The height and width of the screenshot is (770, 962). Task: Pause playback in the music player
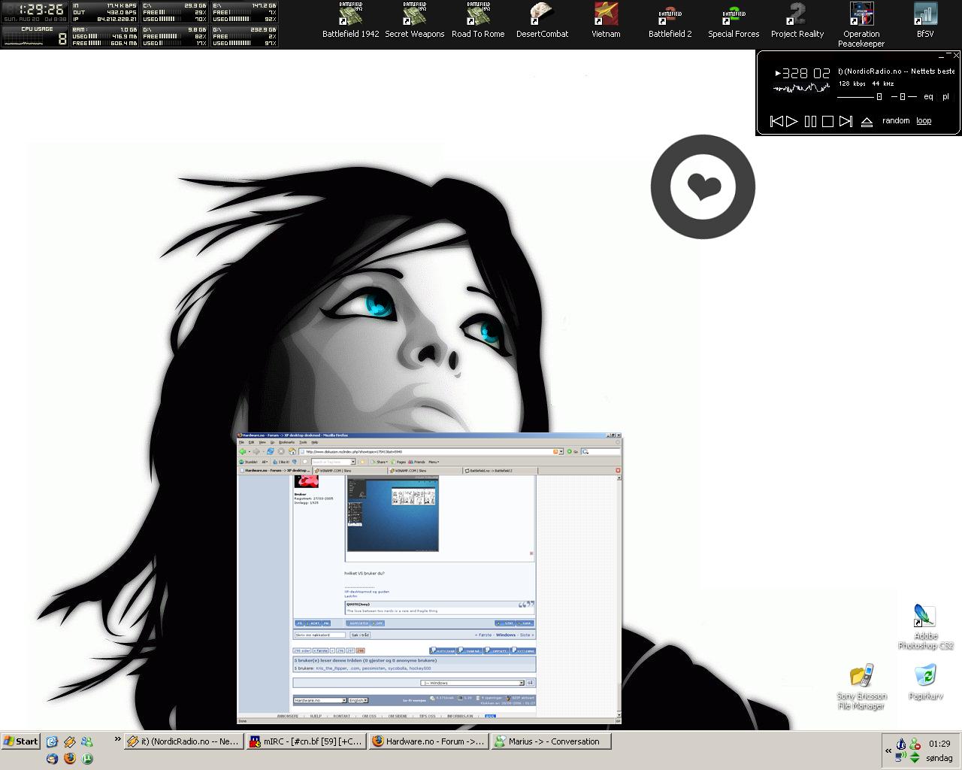tap(810, 121)
